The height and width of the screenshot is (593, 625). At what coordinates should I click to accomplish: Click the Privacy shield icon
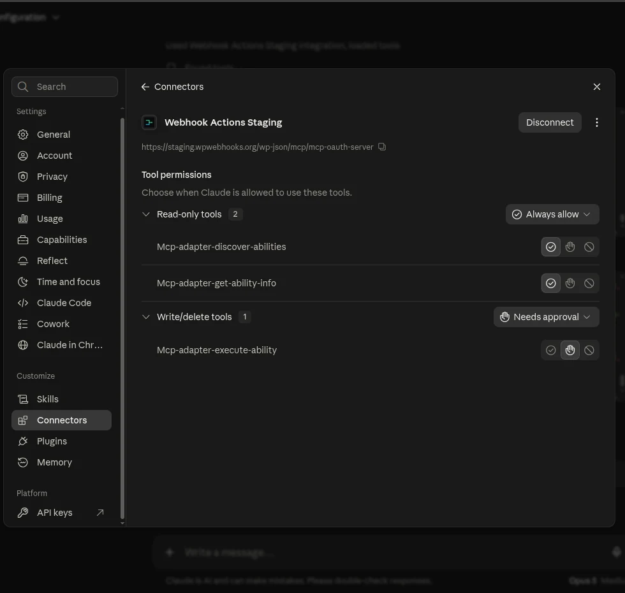(x=23, y=177)
